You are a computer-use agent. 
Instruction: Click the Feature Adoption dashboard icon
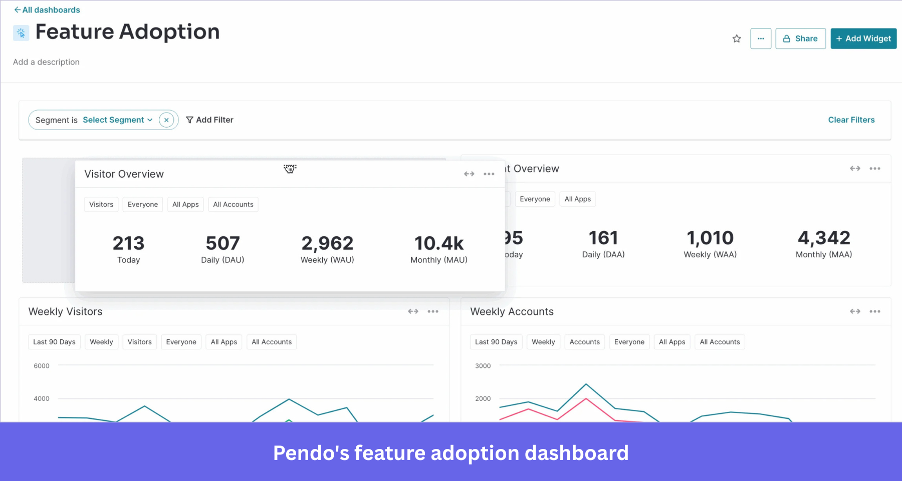click(x=21, y=33)
